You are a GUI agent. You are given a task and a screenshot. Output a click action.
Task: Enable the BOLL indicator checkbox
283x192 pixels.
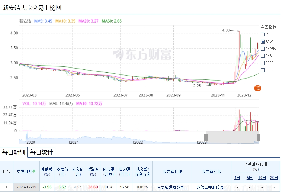[263, 63]
